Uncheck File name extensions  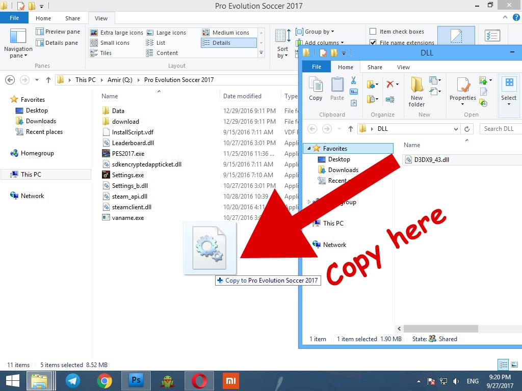click(373, 43)
